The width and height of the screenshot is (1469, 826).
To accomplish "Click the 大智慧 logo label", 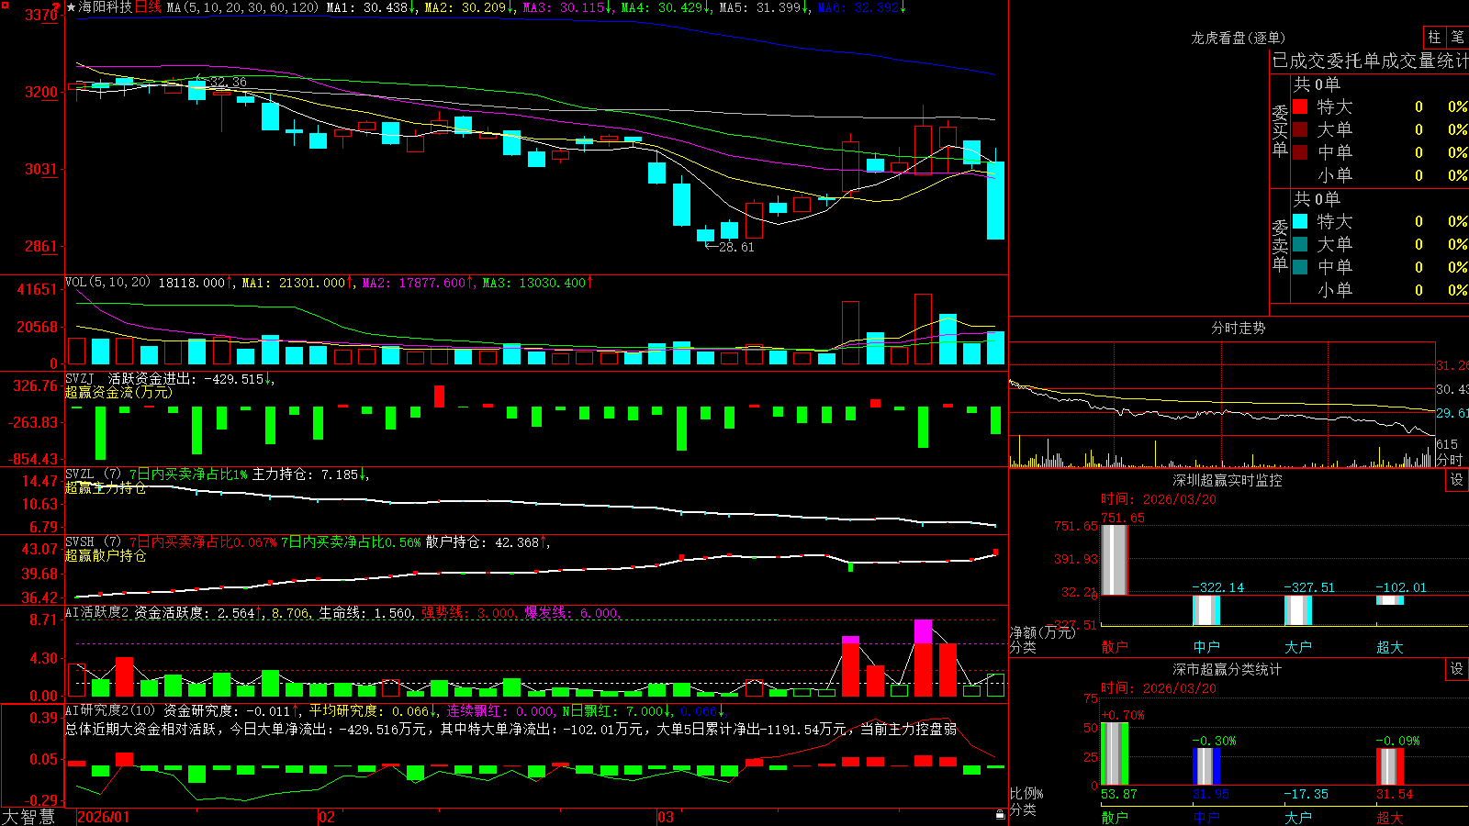I will pos(28,816).
